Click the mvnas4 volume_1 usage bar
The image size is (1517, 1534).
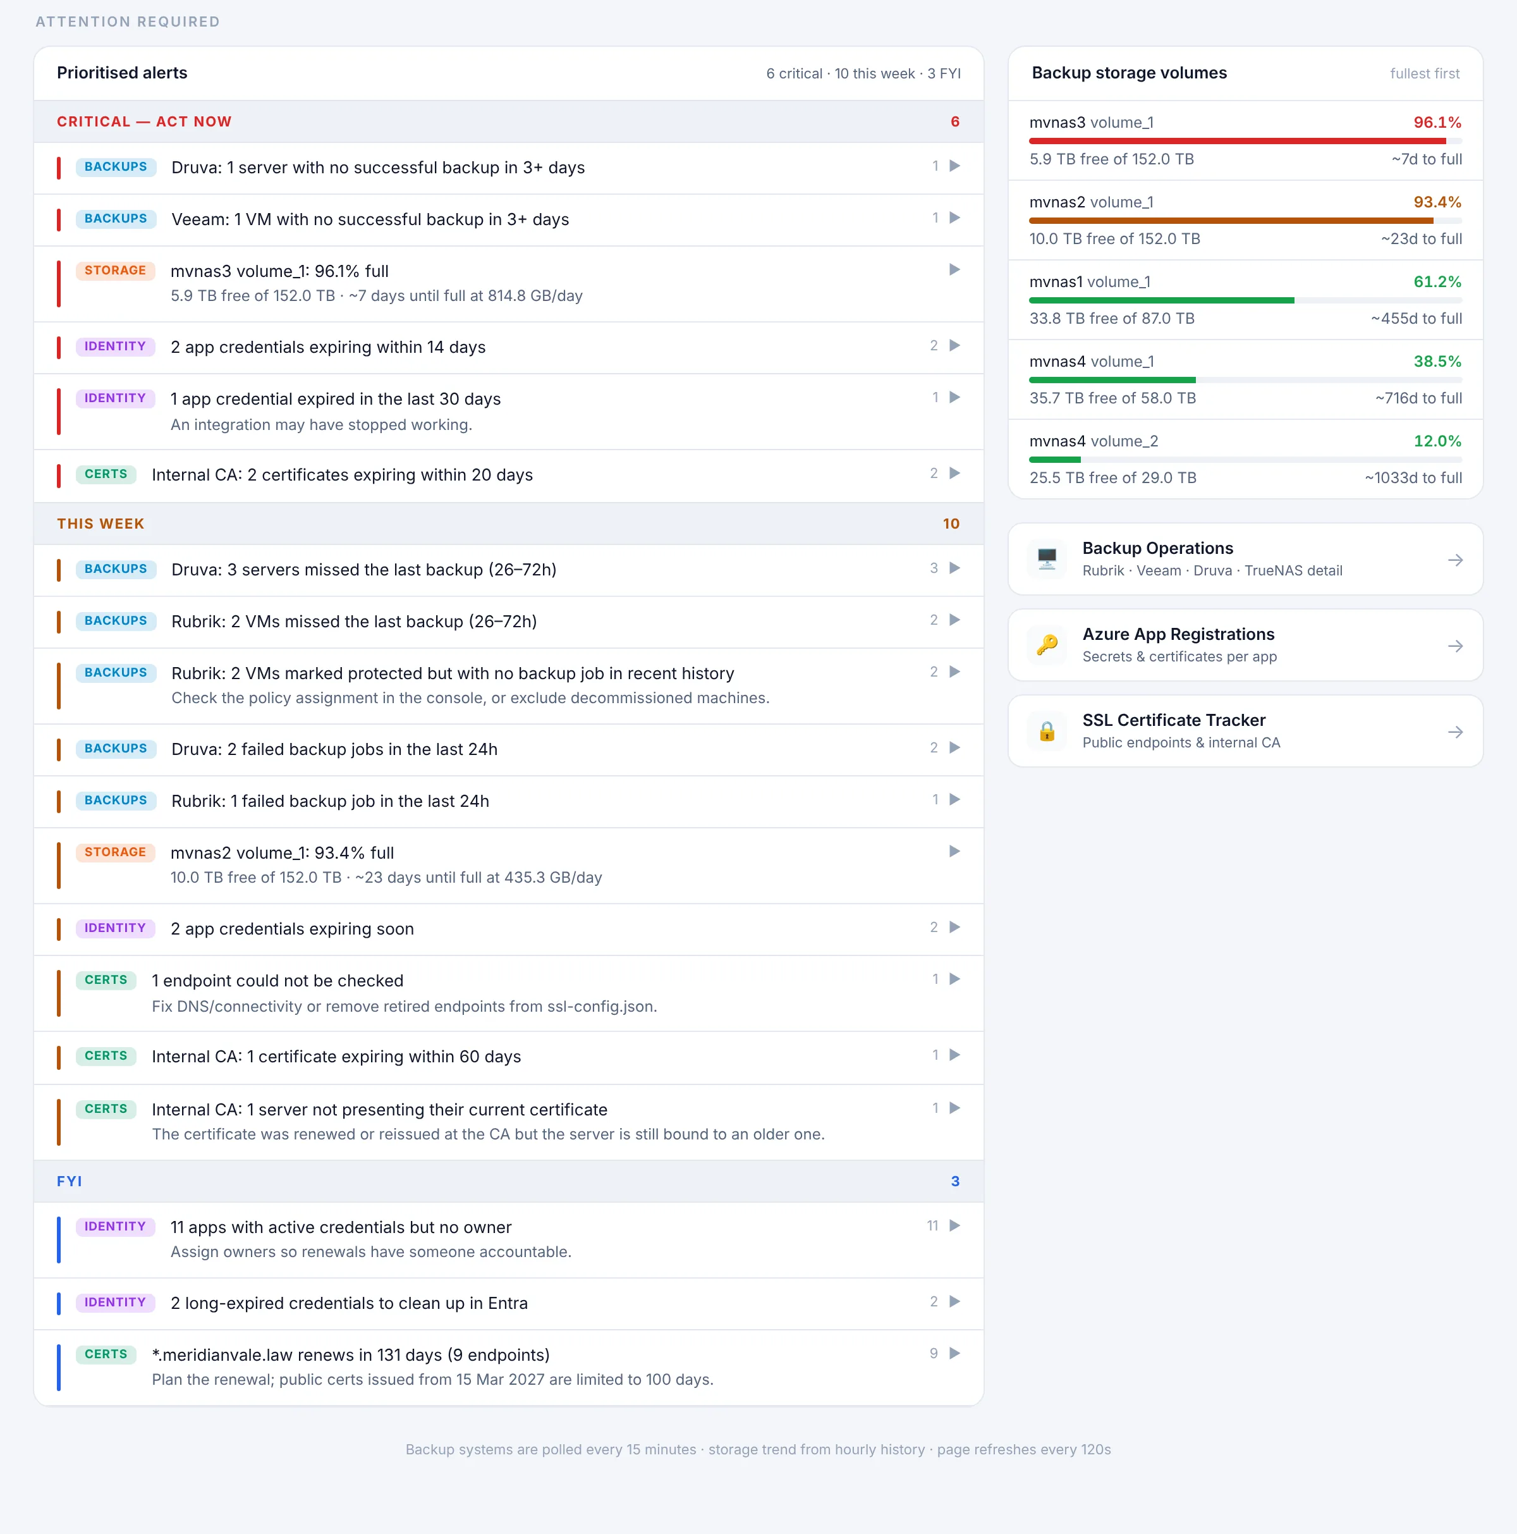point(1245,379)
